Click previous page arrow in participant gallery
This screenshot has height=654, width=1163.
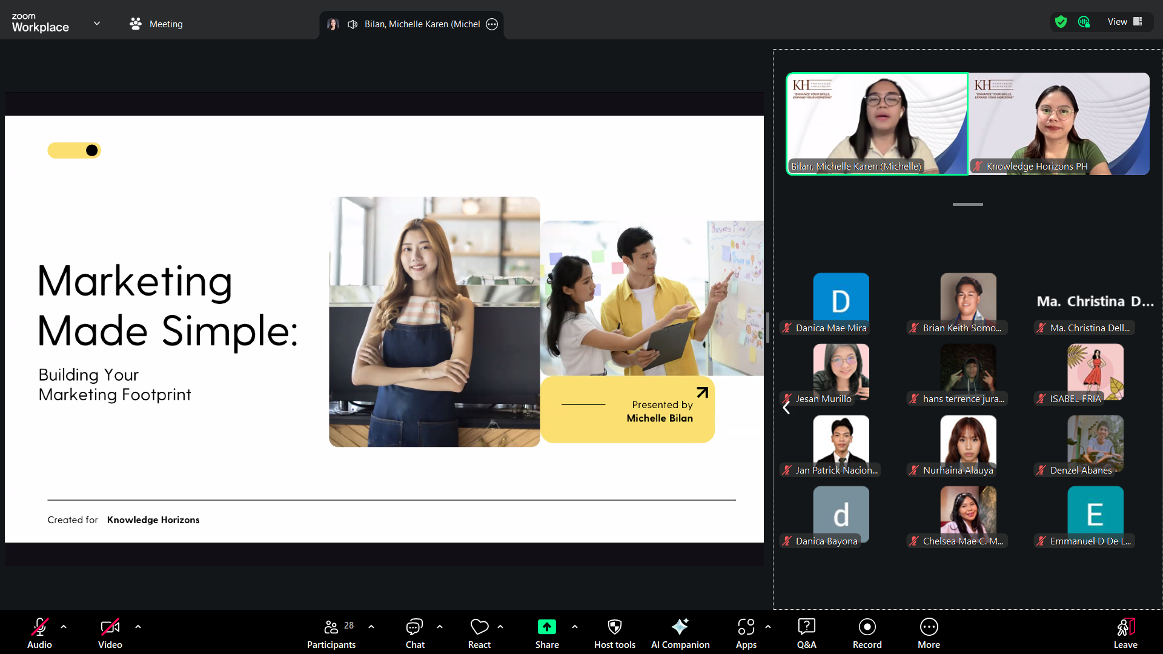pos(786,409)
